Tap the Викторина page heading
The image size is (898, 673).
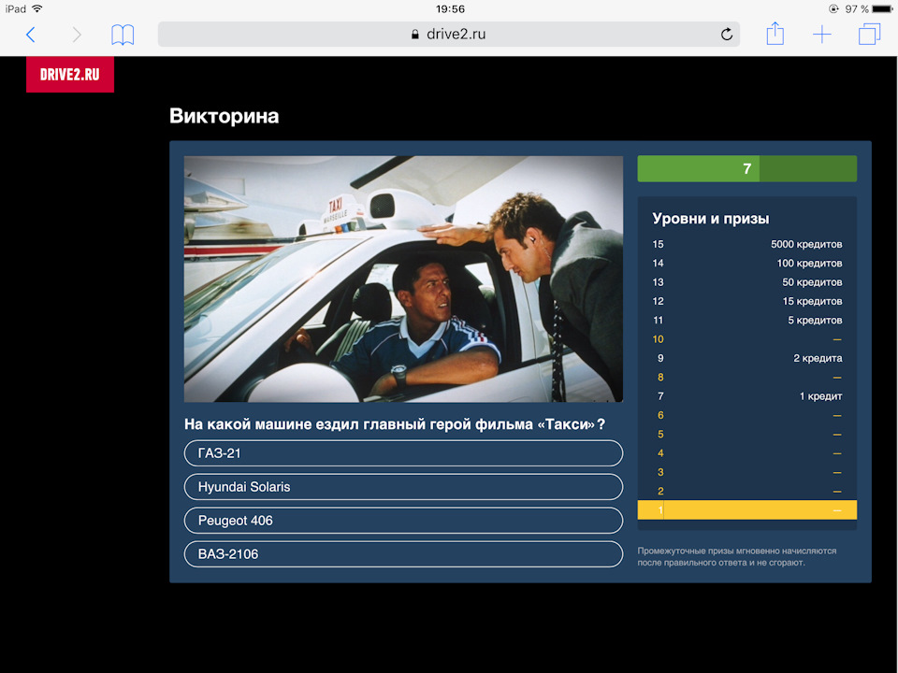(224, 116)
